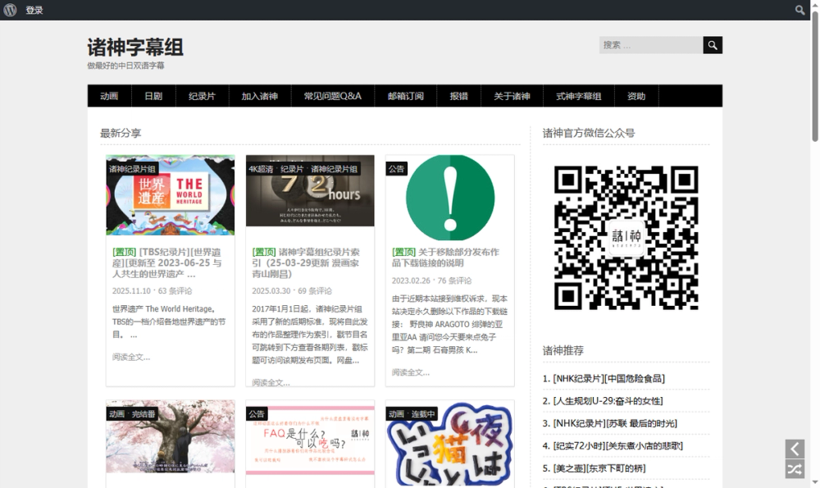The image size is (820, 488).
Task: Click the 2025.03.30 post date
Action: [x=271, y=291]
